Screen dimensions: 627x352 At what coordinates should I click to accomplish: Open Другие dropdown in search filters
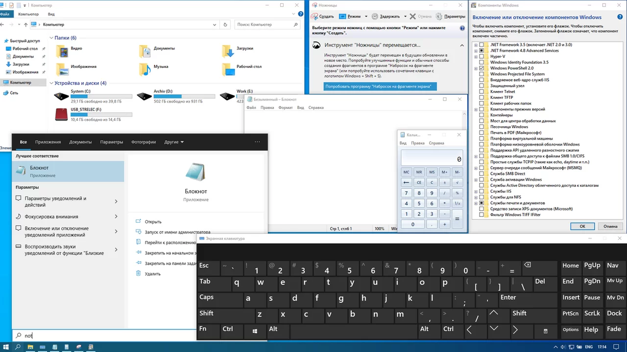174,142
